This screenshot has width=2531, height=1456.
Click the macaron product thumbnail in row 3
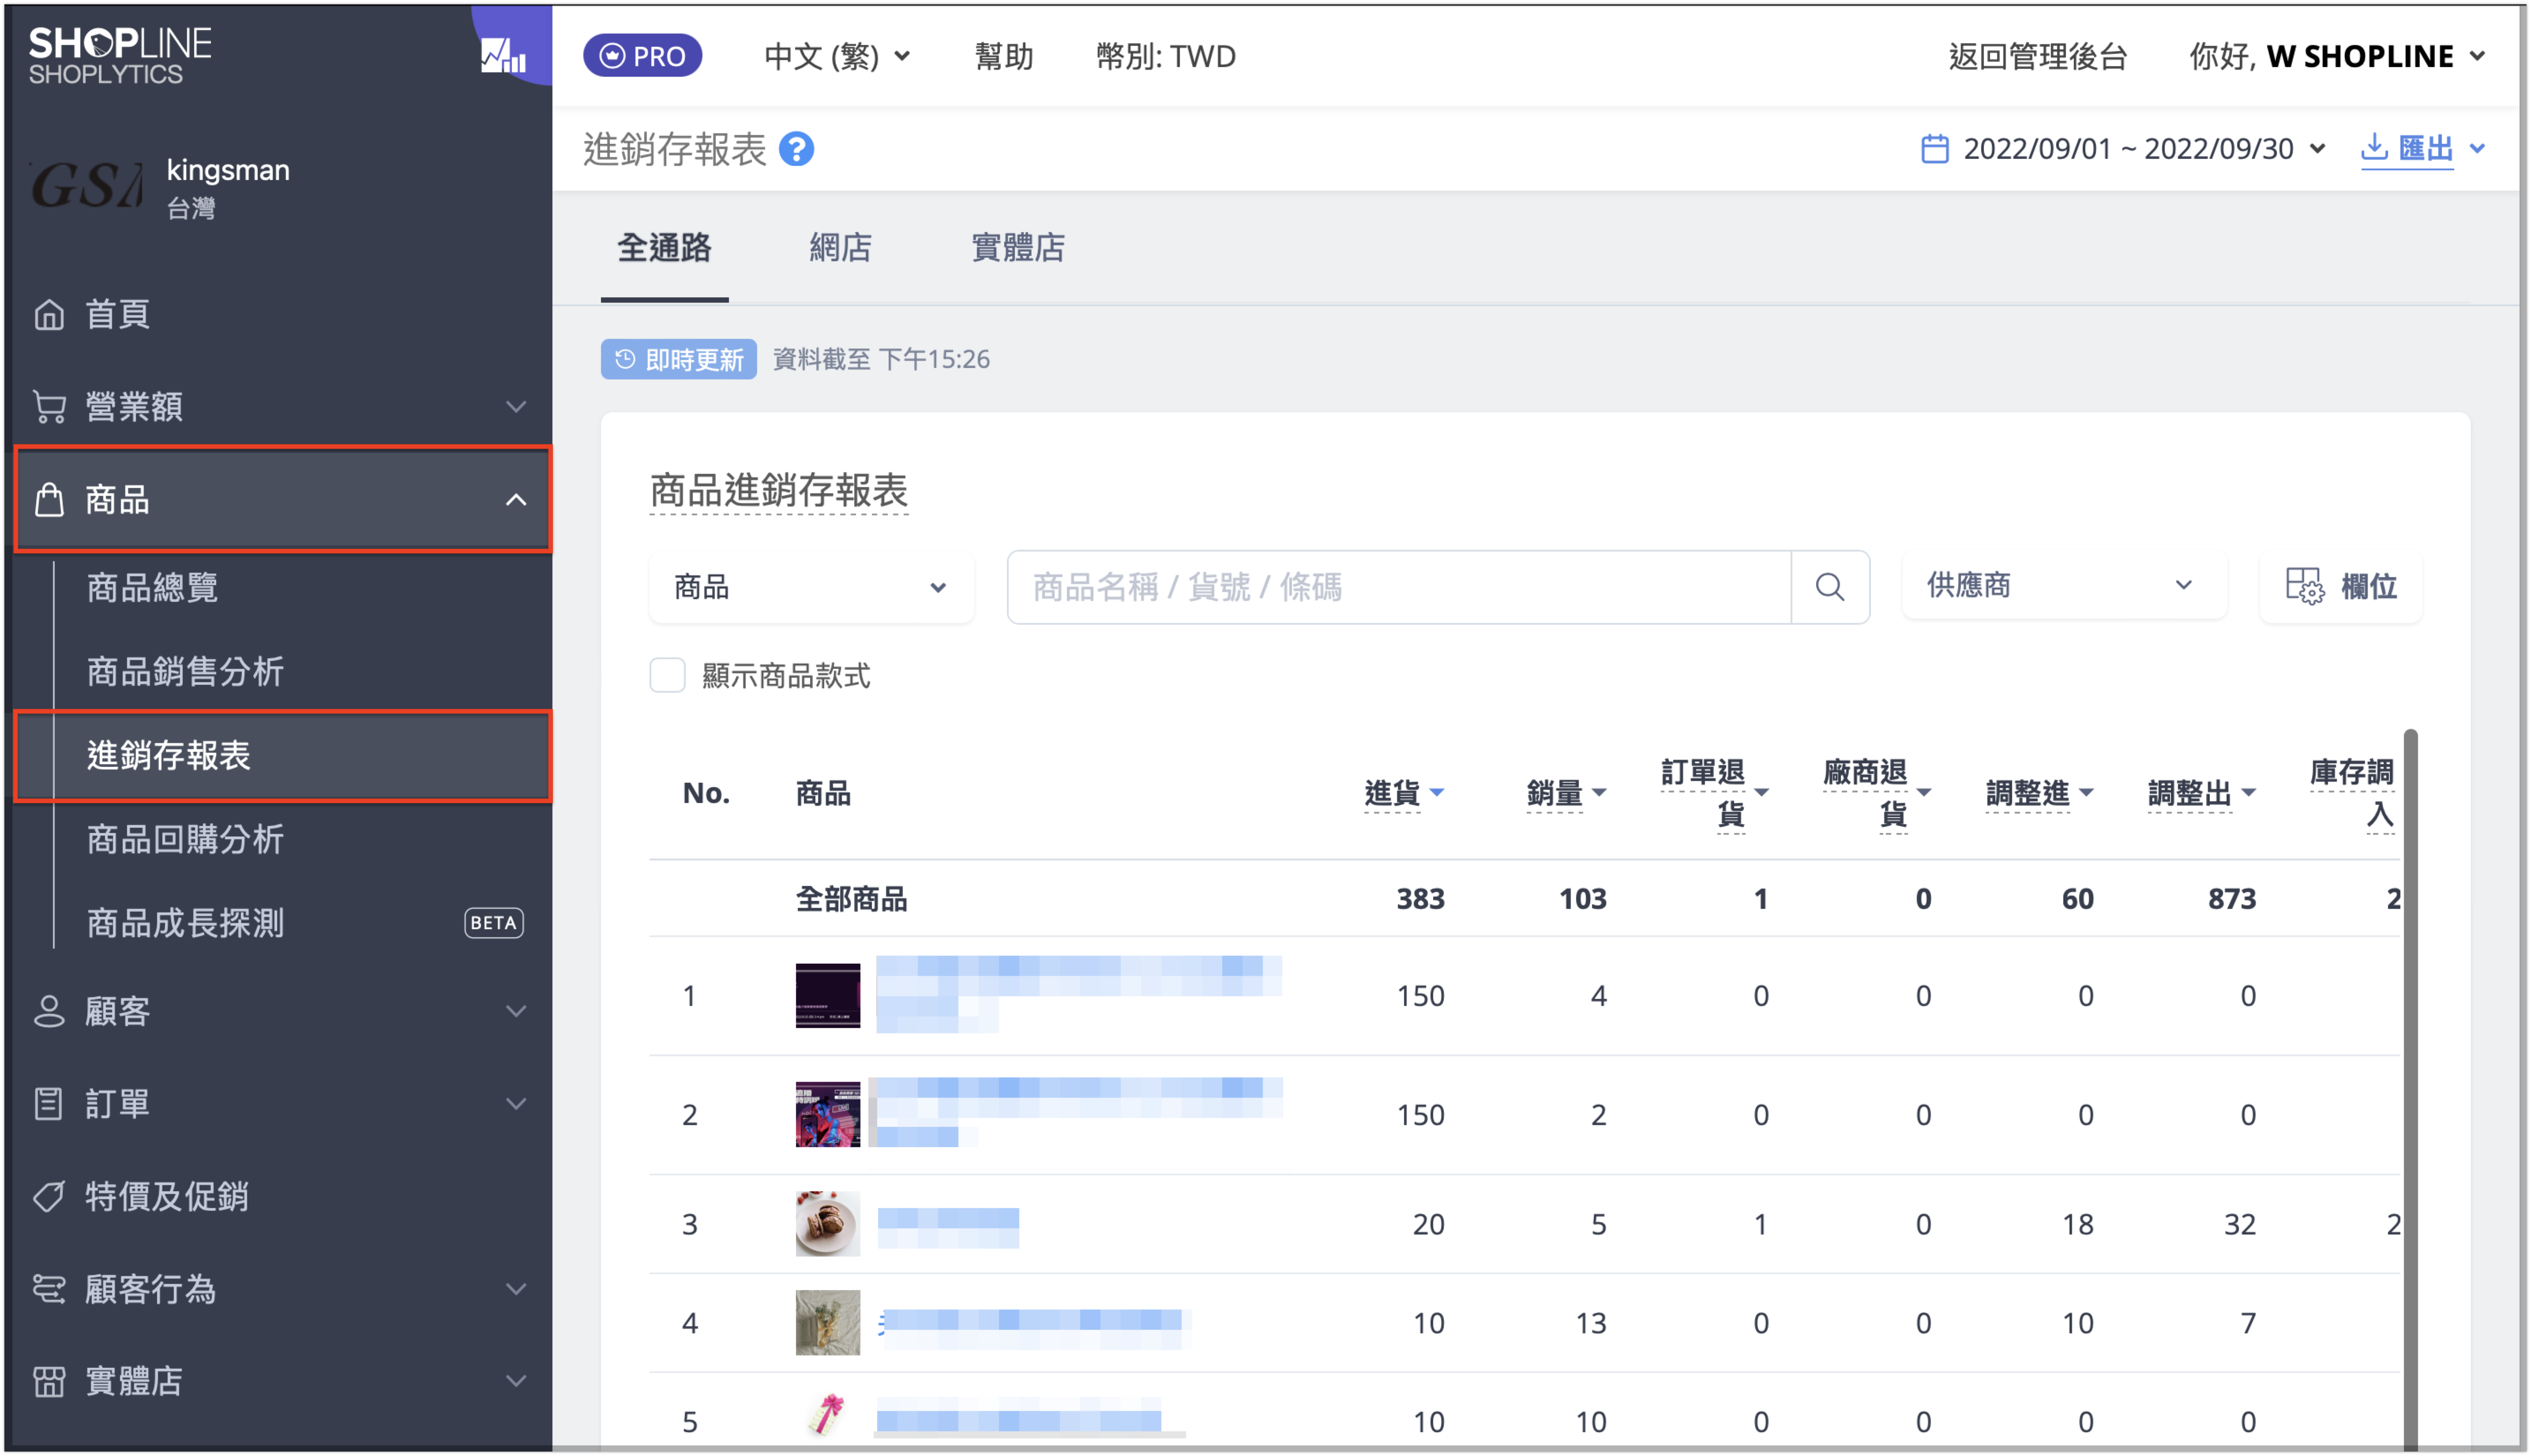click(827, 1223)
